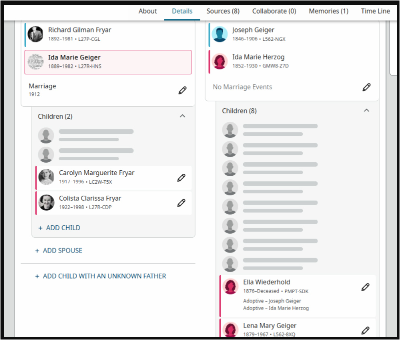
Task: Click ADD CHILD WITH AN UNKNOWN FATHER
Action: 100,276
